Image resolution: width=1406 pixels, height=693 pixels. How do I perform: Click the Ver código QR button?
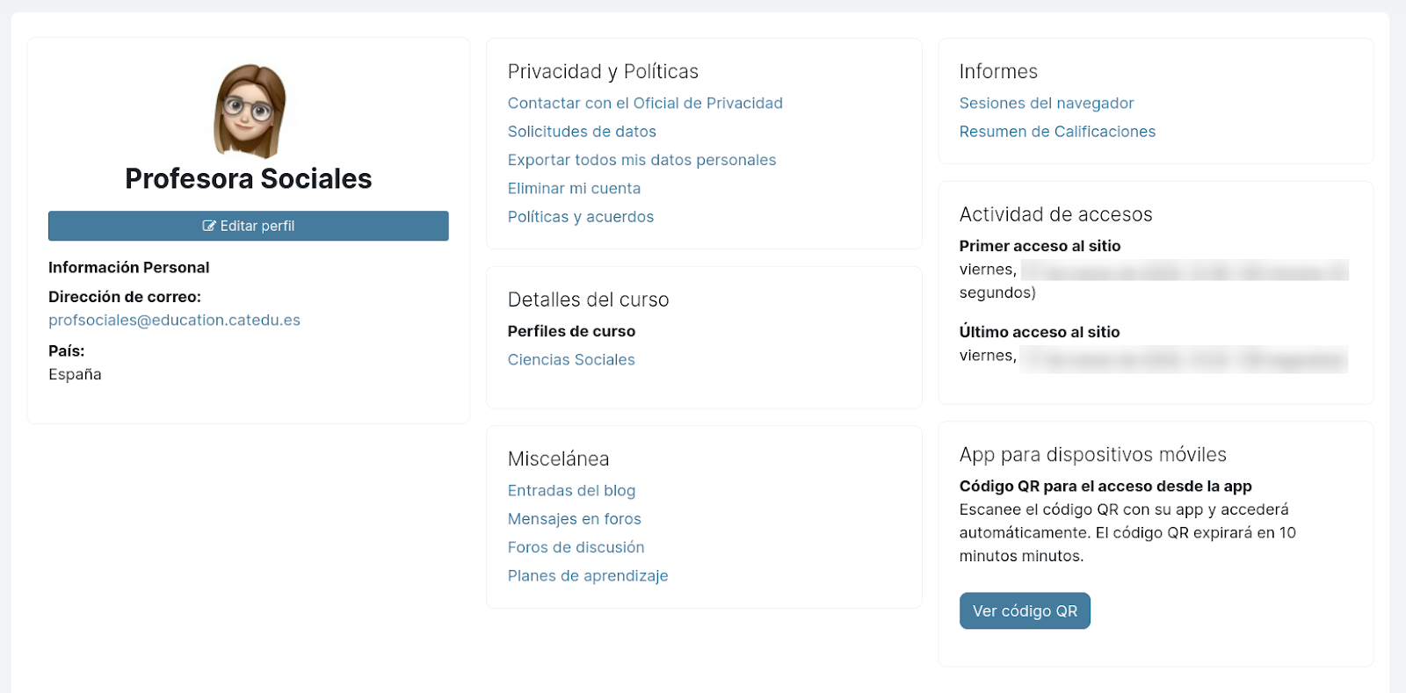click(1025, 610)
